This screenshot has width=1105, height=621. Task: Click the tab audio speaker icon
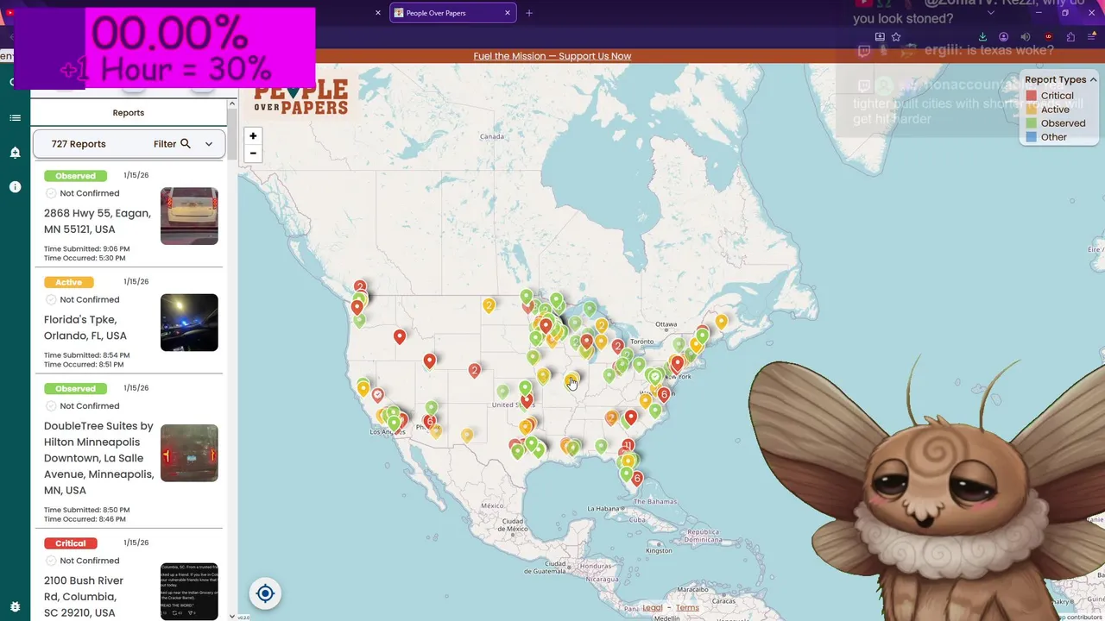point(1026,37)
